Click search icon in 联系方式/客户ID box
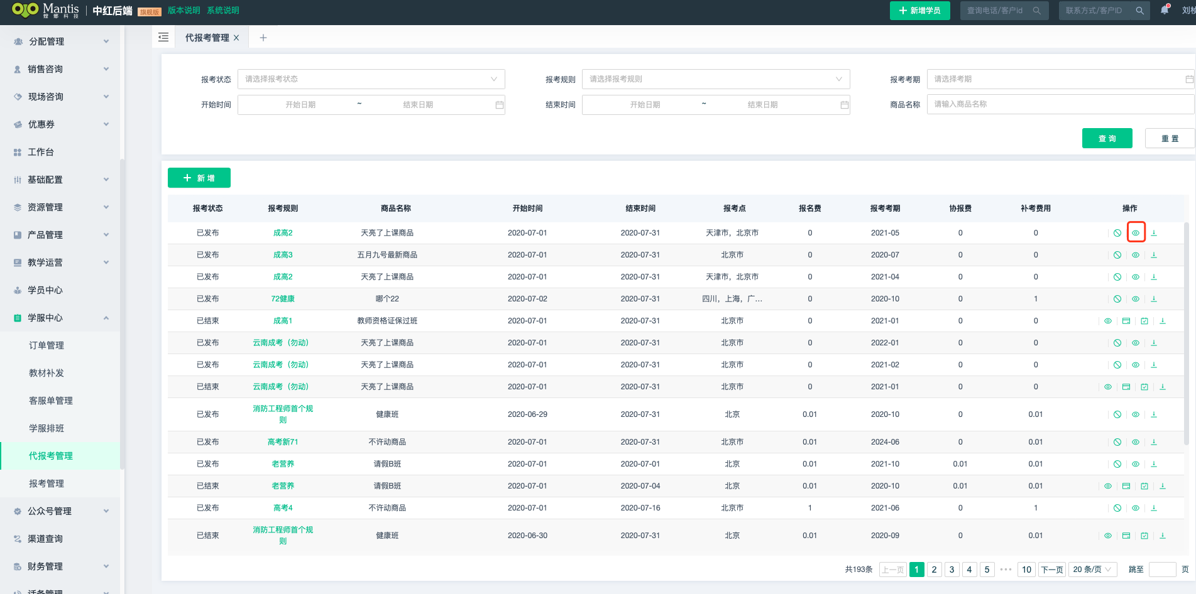This screenshot has height=594, width=1196. pos(1140,11)
